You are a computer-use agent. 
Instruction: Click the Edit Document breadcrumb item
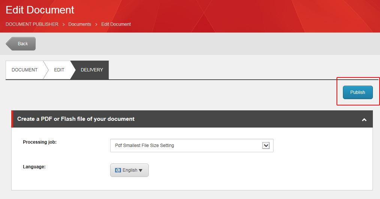coord(116,24)
